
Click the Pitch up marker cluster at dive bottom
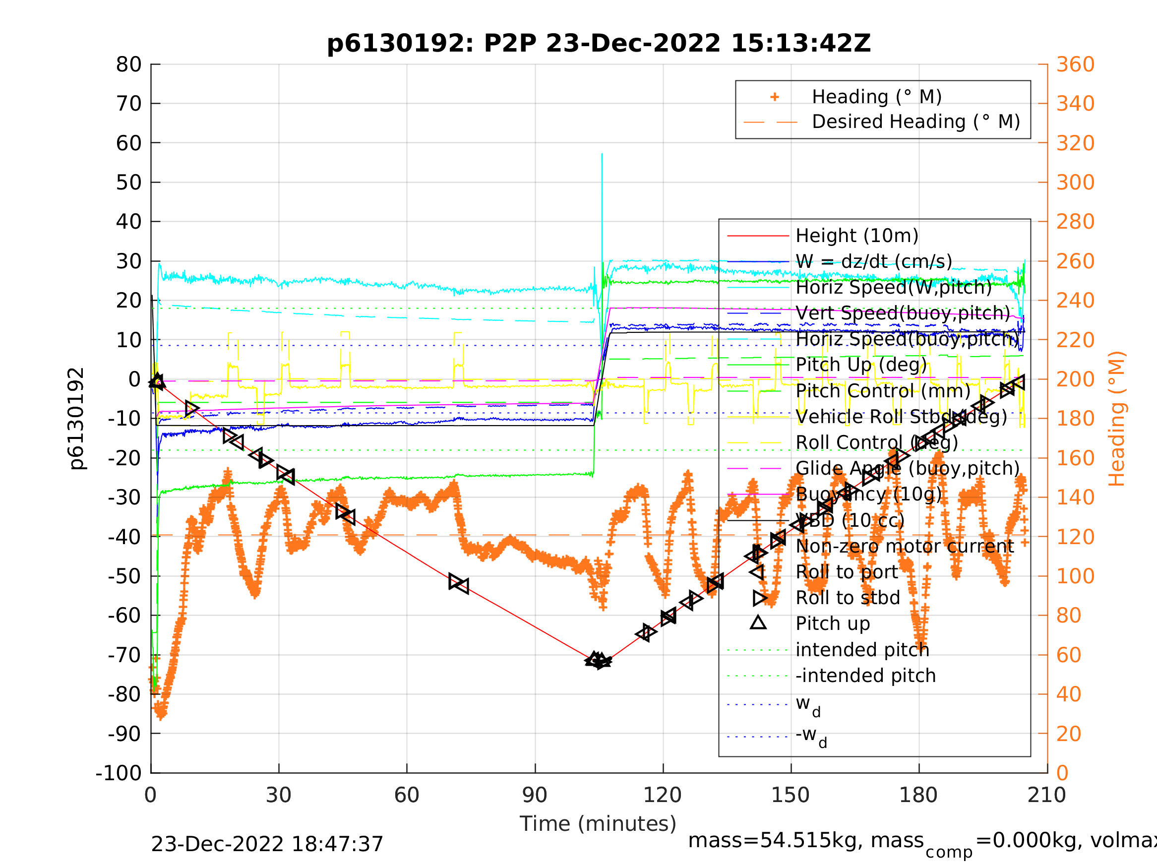tap(597, 660)
